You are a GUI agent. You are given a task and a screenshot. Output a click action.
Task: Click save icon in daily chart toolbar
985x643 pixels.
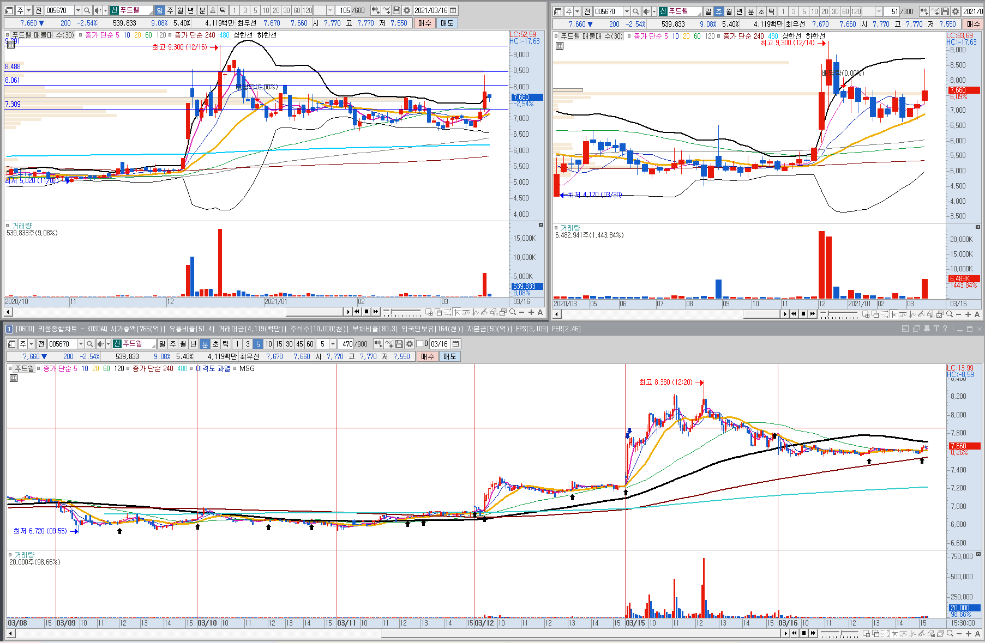coord(397,10)
